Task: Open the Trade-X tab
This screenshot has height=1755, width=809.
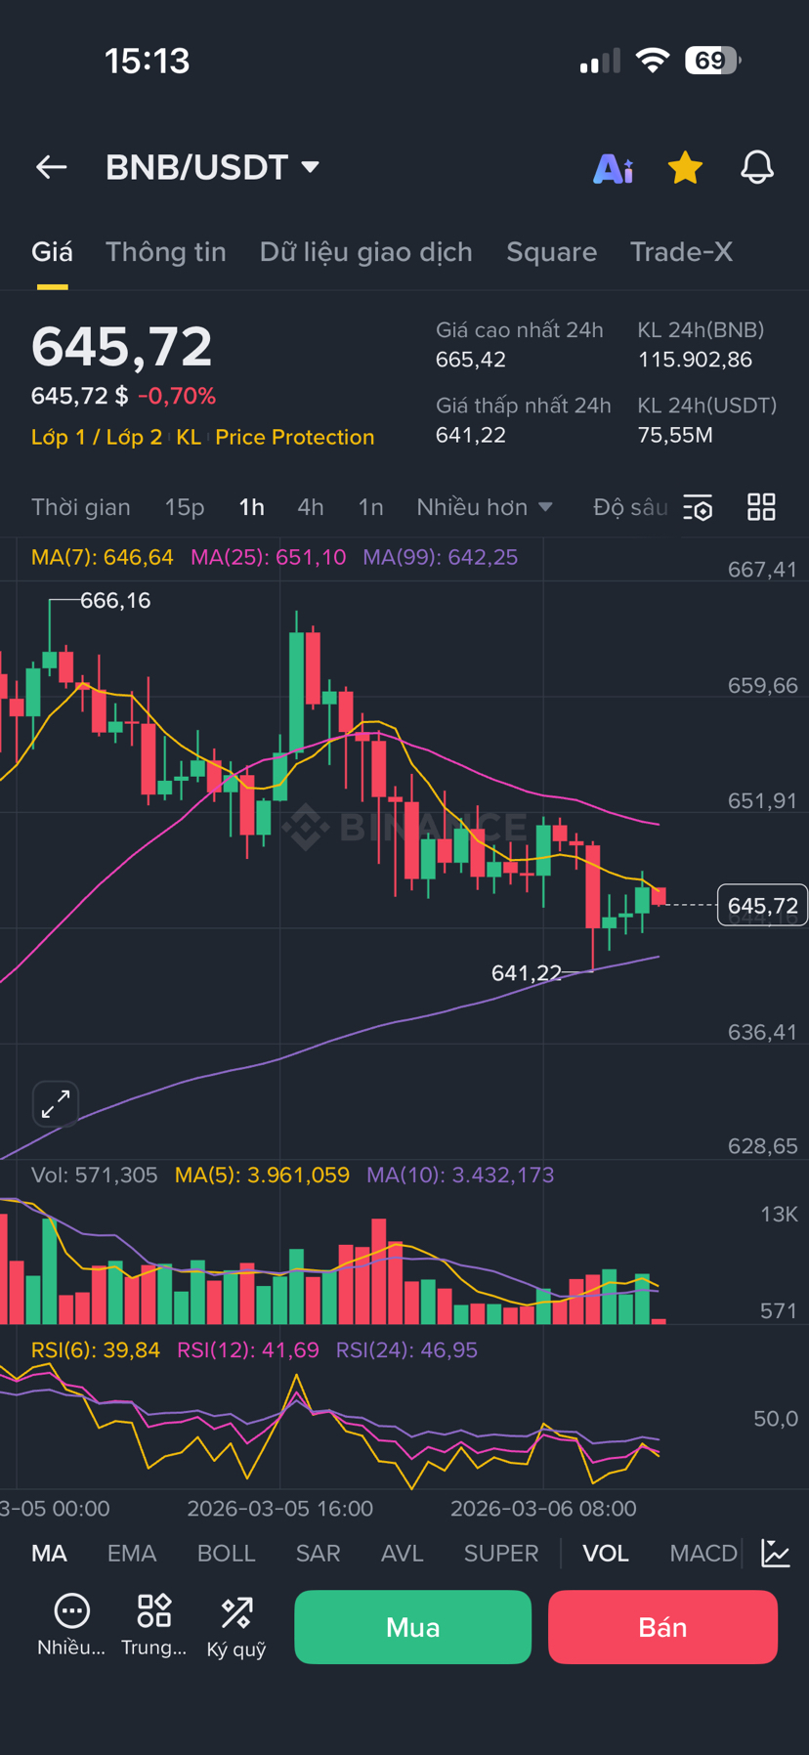Action: click(x=681, y=252)
